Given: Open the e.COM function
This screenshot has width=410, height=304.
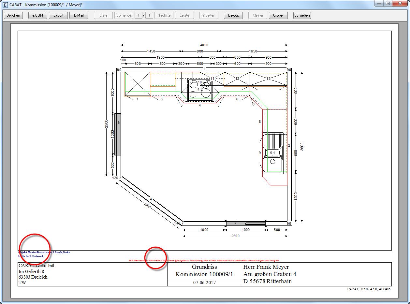Looking at the screenshot, I should pos(38,15).
